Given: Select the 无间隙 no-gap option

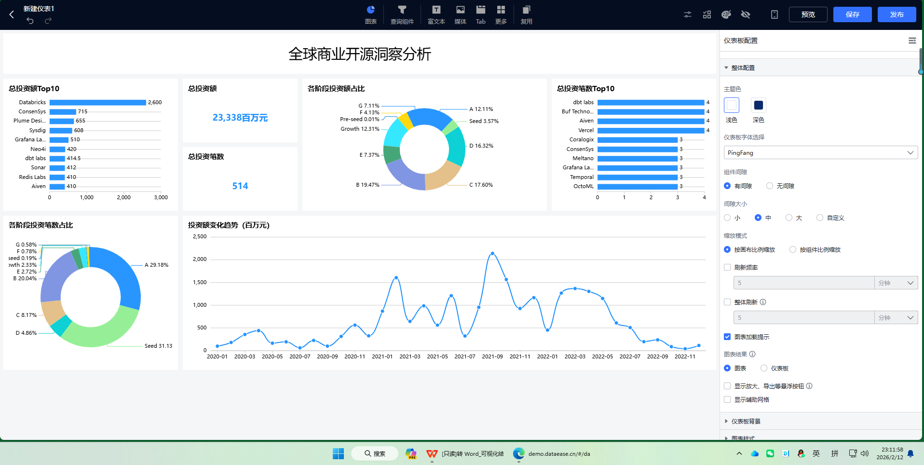Looking at the screenshot, I should [780, 186].
